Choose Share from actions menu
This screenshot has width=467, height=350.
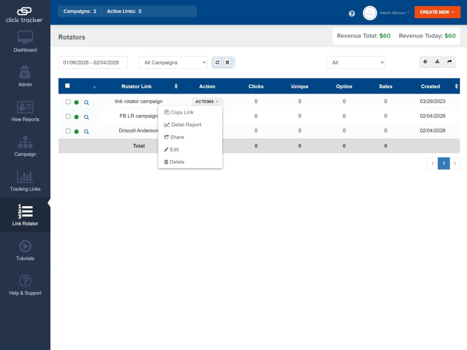[174, 137]
